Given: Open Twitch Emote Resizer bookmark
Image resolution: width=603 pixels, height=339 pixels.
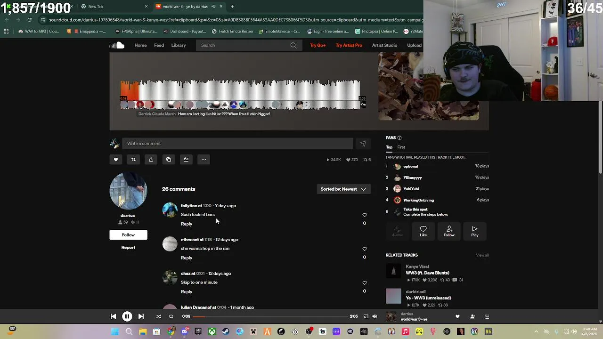Looking at the screenshot, I should [x=233, y=32].
